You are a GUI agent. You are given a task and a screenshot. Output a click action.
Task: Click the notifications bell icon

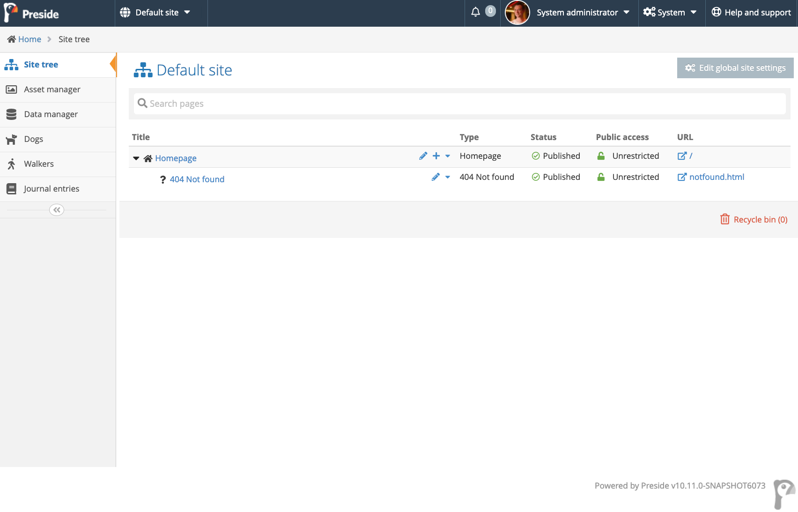(x=475, y=12)
